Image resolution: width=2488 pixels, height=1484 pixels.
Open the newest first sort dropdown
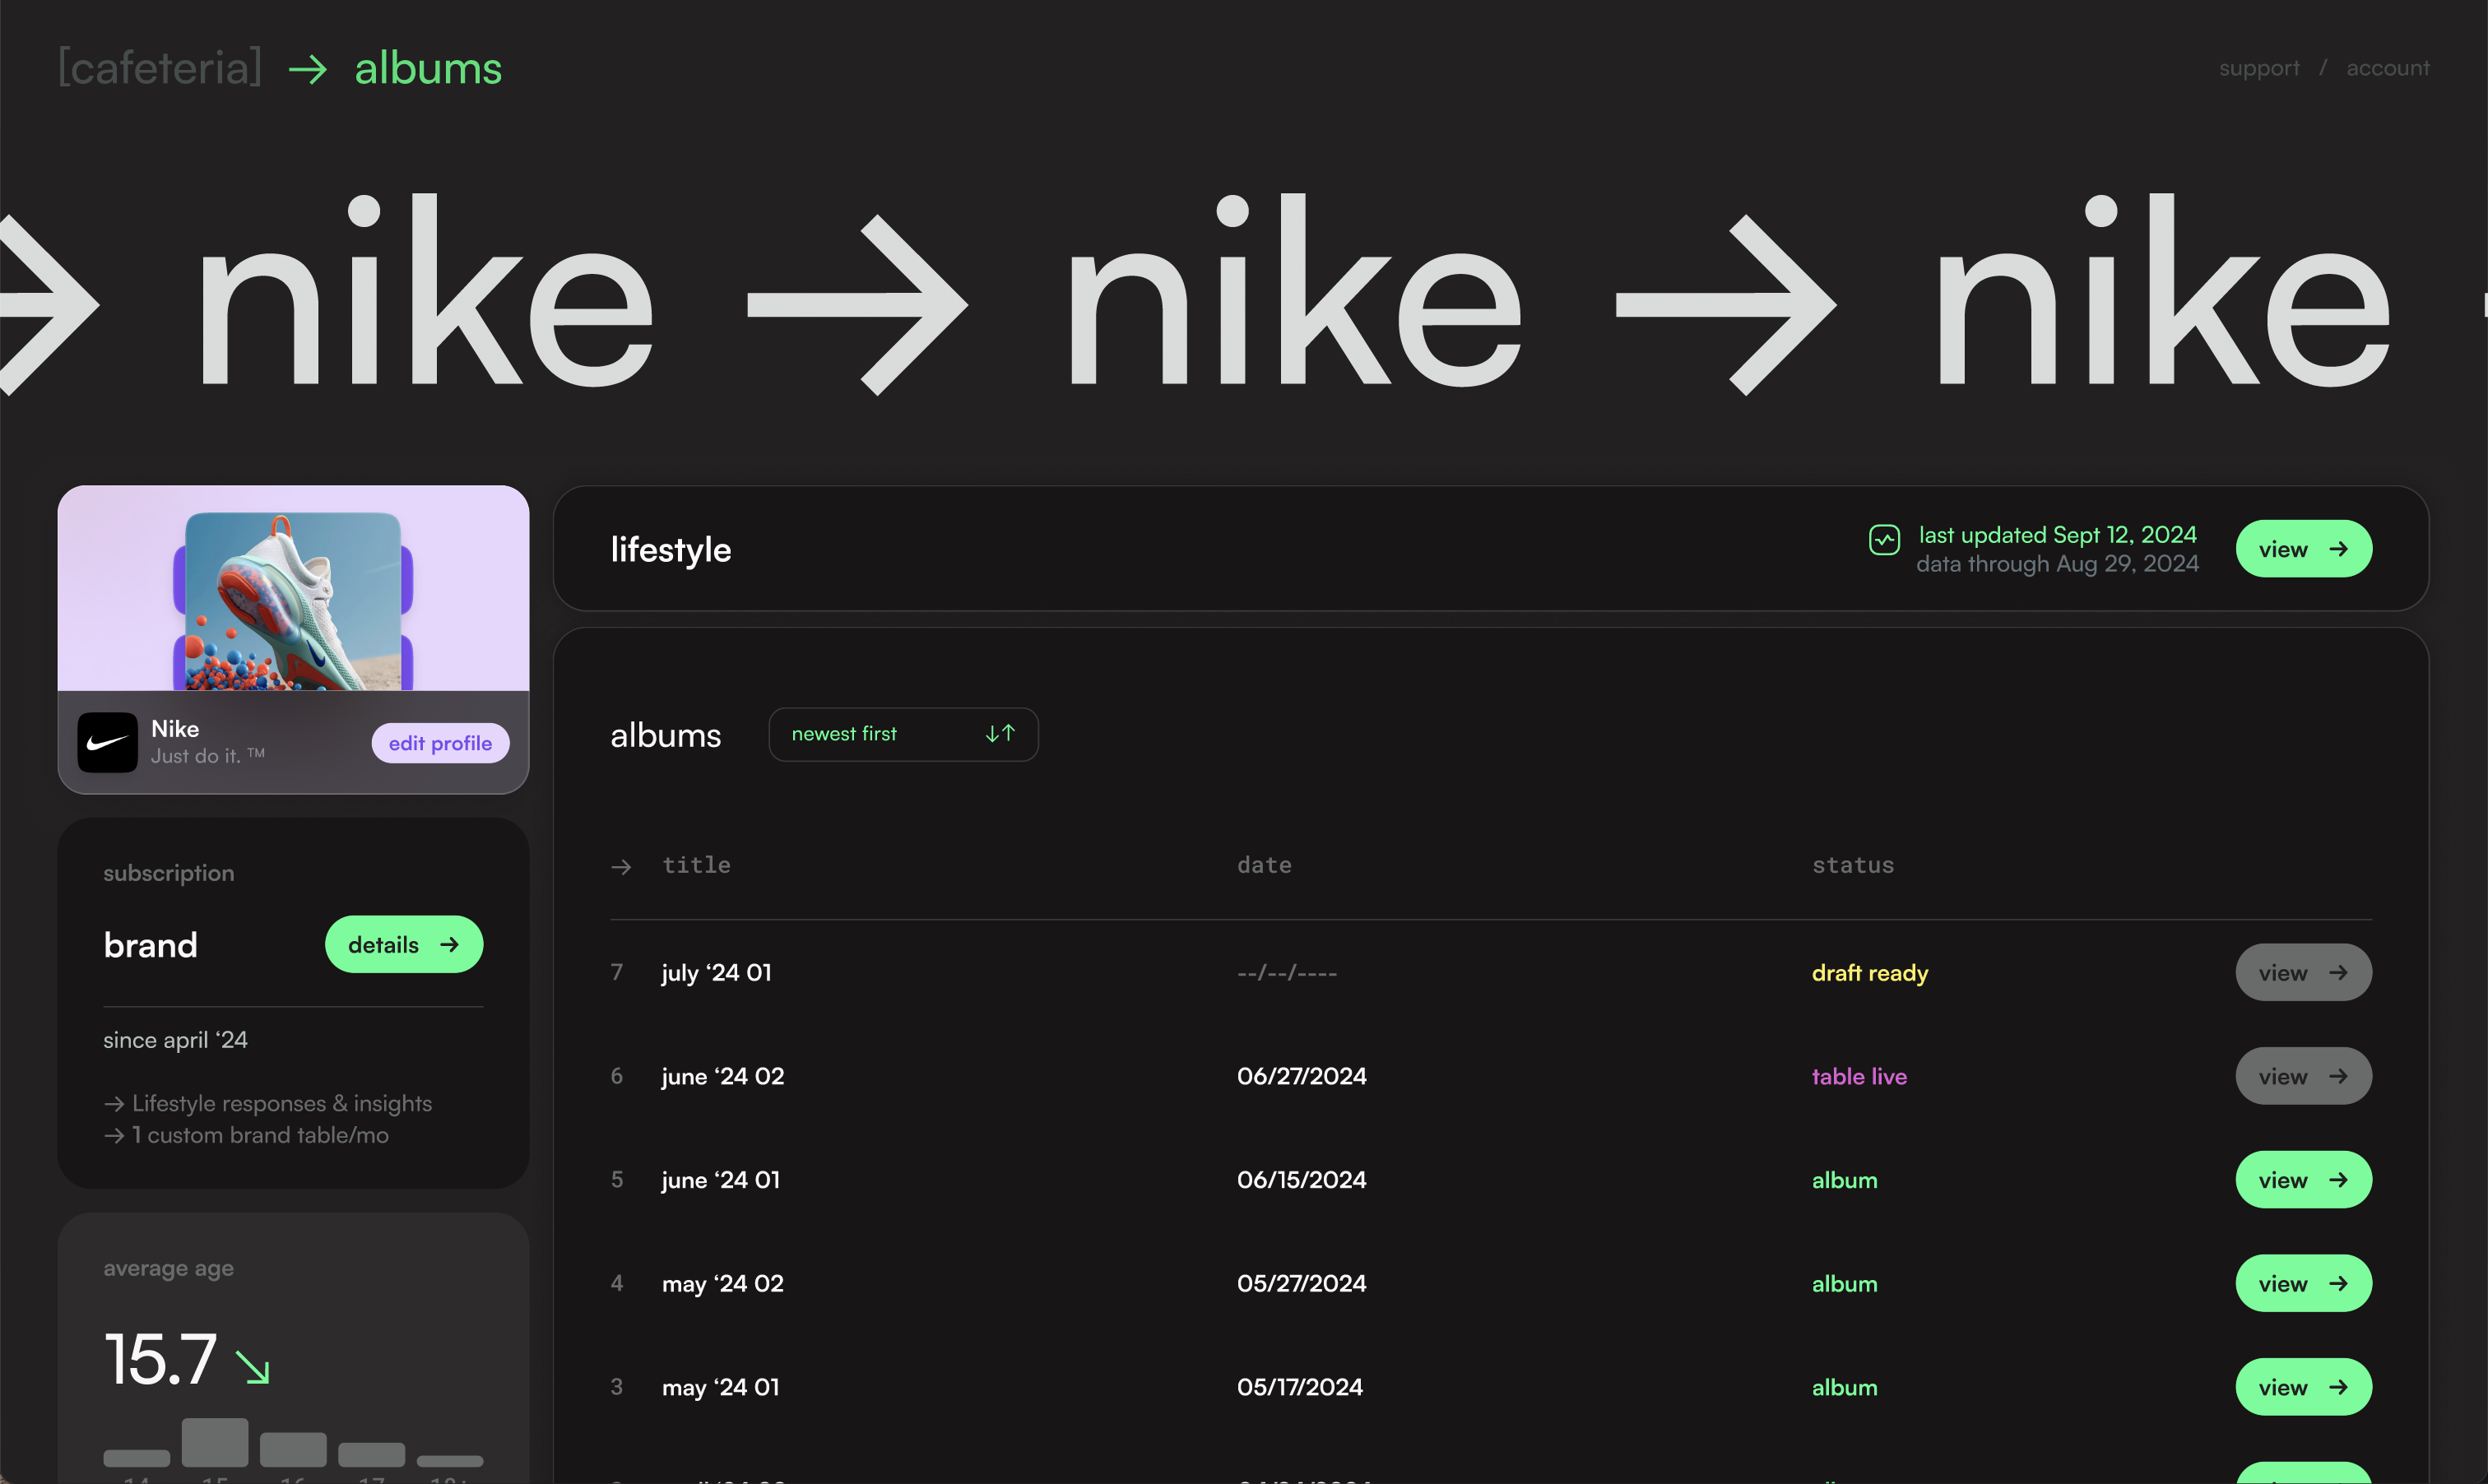[902, 734]
